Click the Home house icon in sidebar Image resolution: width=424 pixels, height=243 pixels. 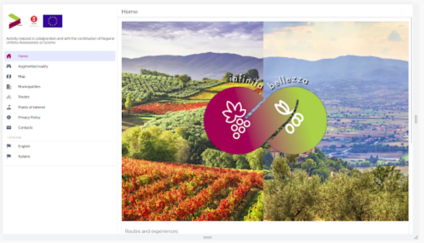(x=9, y=56)
